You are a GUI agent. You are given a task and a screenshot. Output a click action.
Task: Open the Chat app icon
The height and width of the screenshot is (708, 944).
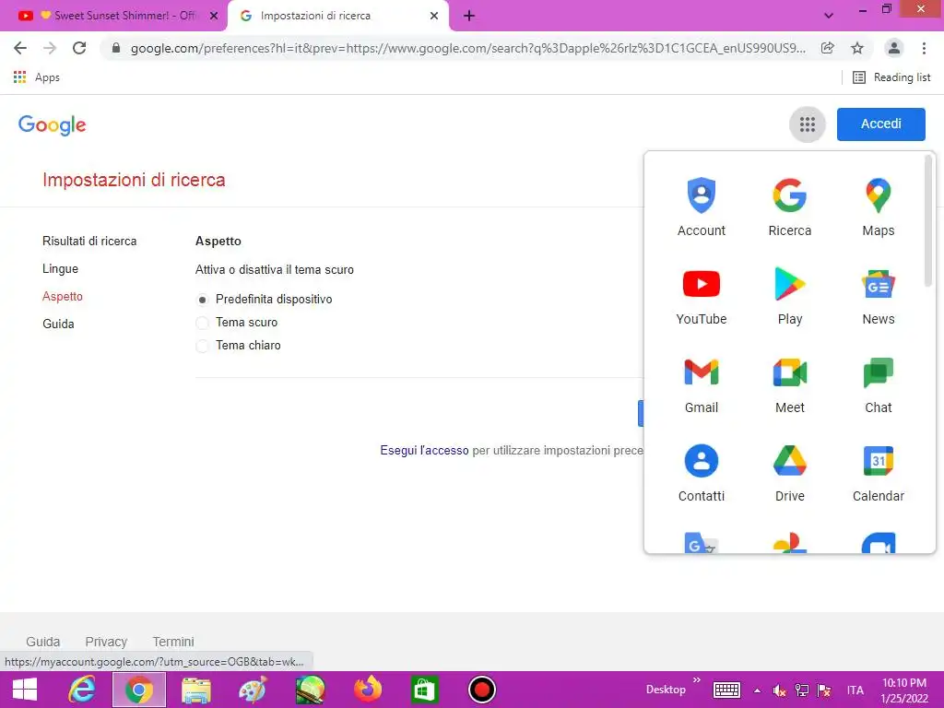pos(879,384)
